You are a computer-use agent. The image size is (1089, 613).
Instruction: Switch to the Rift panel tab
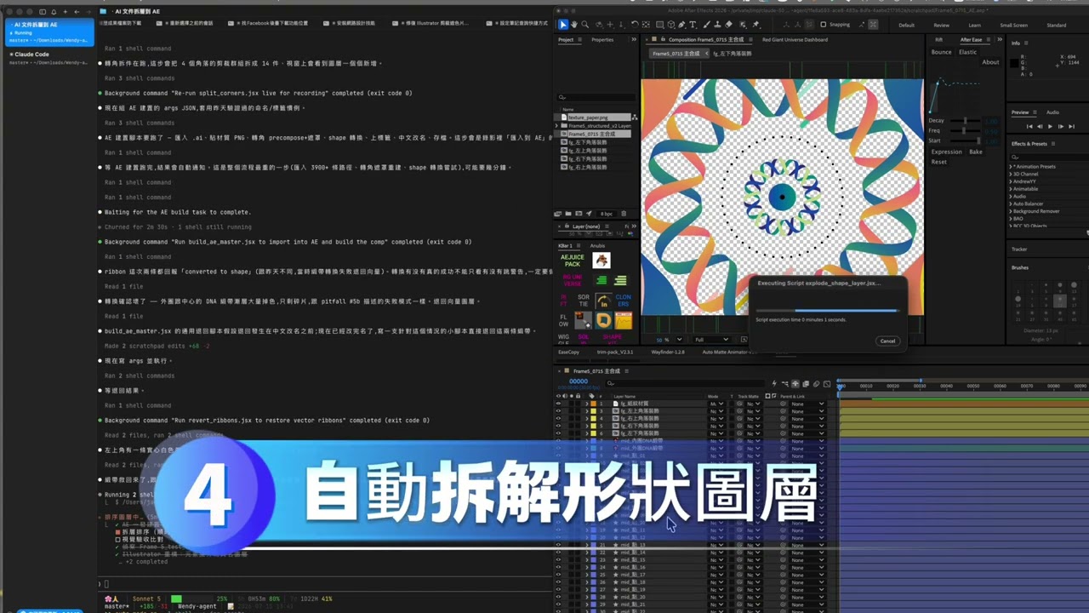(939, 40)
